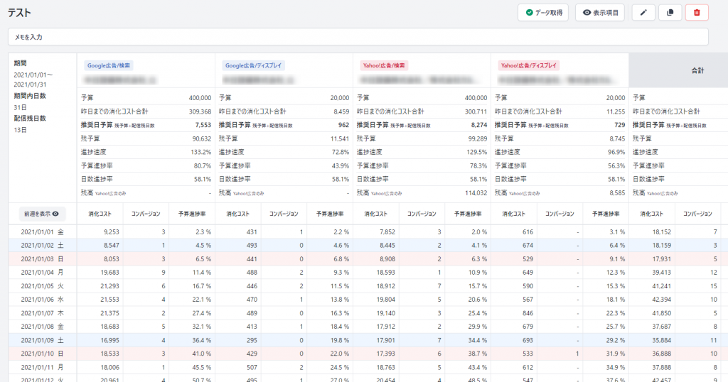Click the period 2021/01/01〜 date text
This screenshot has width=728, height=382.
(33, 75)
